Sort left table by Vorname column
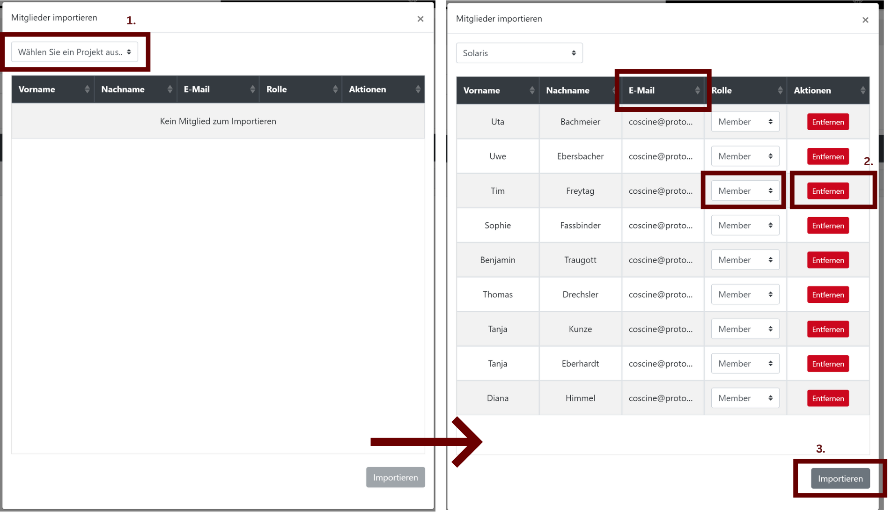Image resolution: width=892 pixels, height=513 pixels. tap(52, 89)
